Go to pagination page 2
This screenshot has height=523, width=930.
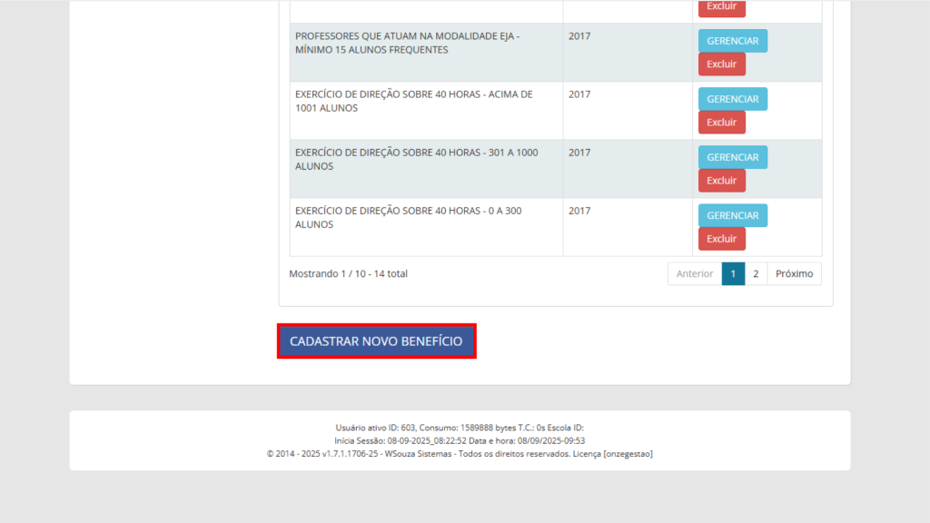pyautogui.click(x=756, y=273)
